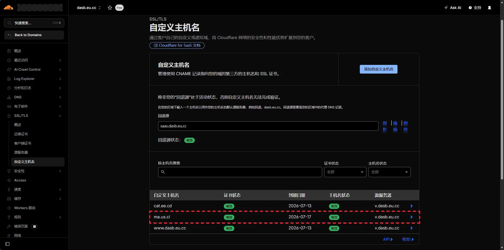The image size is (504, 250).
Task: Open the Workers 路由 page
Action: click(25, 208)
